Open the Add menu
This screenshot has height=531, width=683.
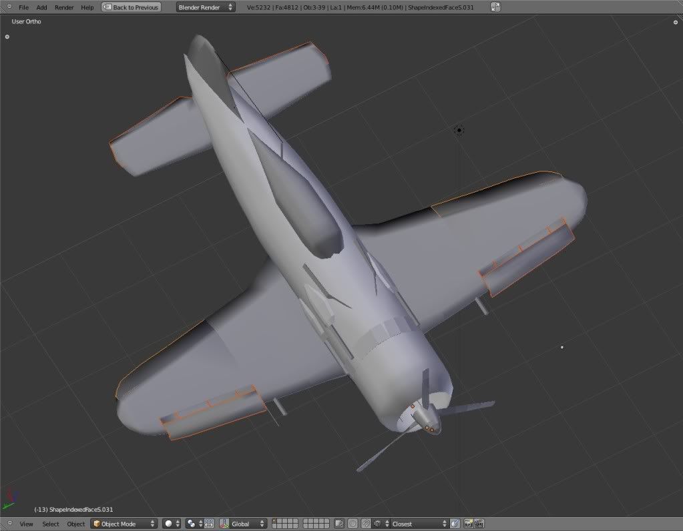pos(41,7)
